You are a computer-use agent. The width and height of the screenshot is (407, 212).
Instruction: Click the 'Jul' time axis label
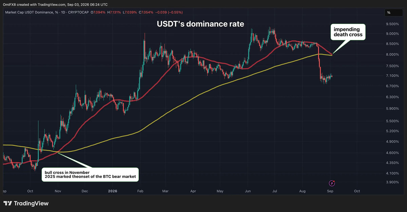point(275,191)
